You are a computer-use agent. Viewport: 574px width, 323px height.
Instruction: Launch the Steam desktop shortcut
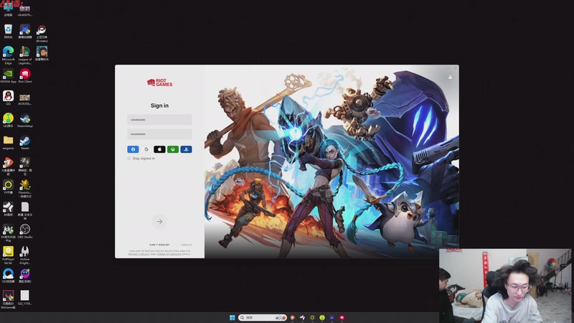[x=25, y=142]
